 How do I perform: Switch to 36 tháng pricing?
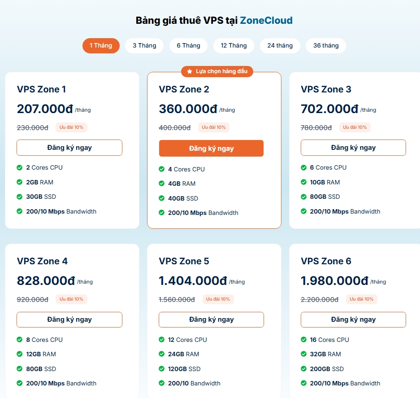coord(326,46)
